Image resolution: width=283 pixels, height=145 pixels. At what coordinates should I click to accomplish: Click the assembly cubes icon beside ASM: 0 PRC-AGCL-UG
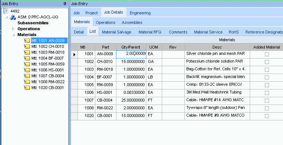(13, 17)
